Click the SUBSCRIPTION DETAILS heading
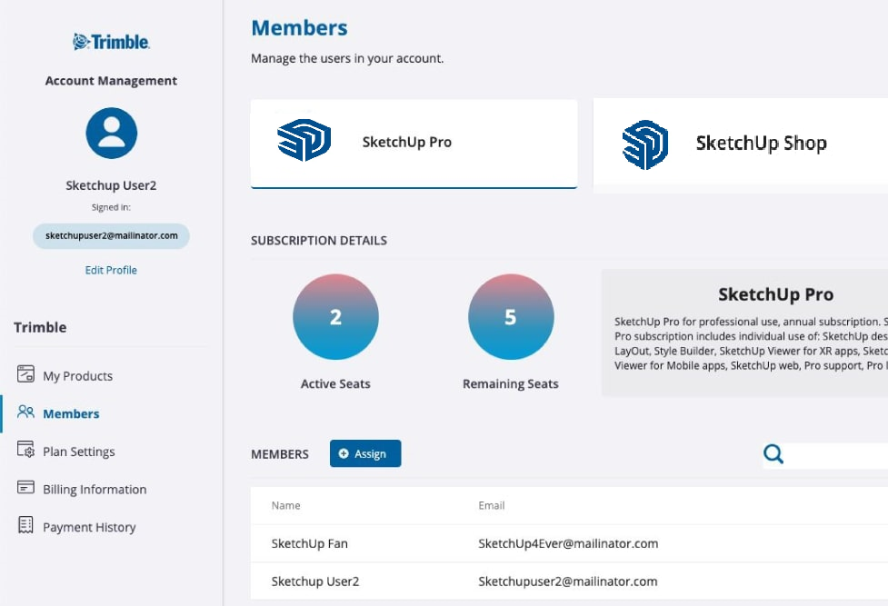This screenshot has width=888, height=606. click(x=319, y=241)
